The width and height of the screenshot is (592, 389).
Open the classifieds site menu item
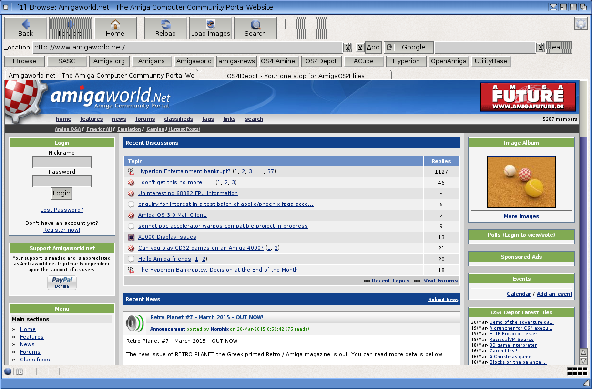178,119
